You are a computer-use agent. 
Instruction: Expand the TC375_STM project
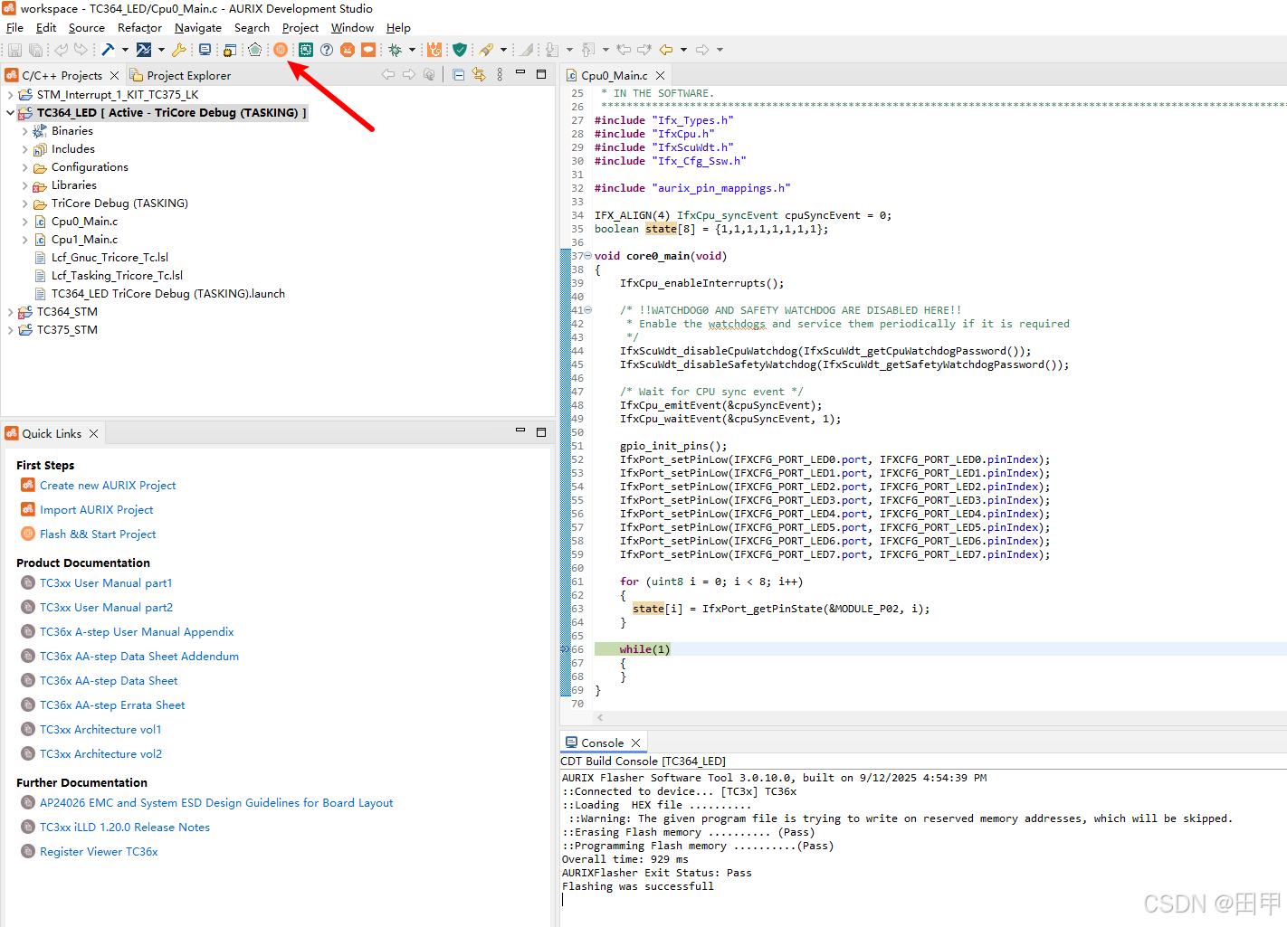(x=10, y=330)
